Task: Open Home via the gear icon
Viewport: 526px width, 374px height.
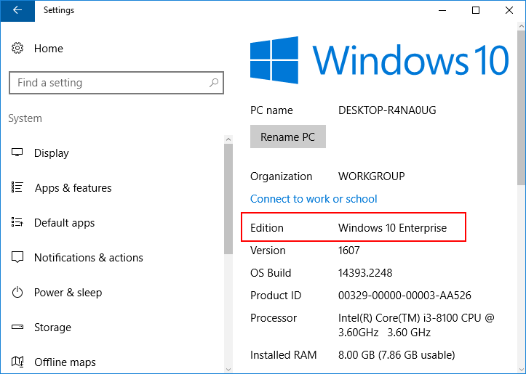Action: 17,48
